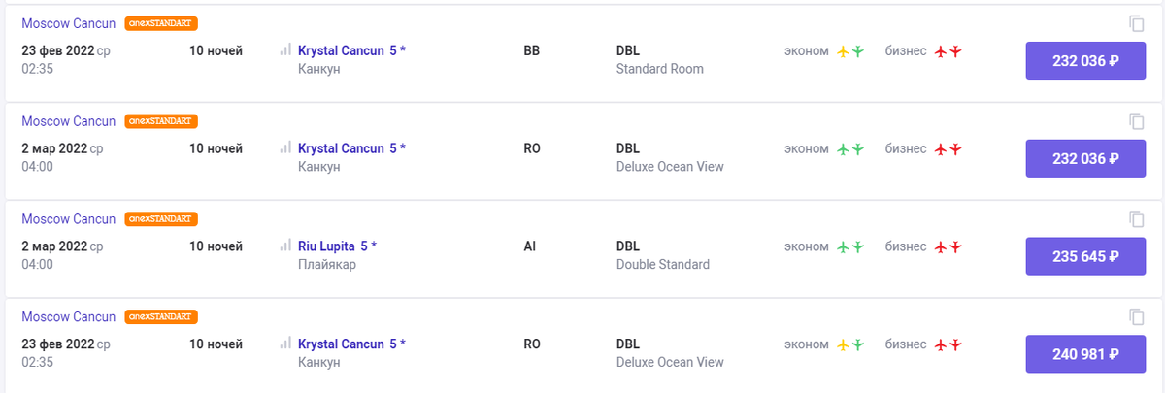Click rating bars icon of first Krystal Cancun
The image size is (1165, 393).
tap(285, 50)
